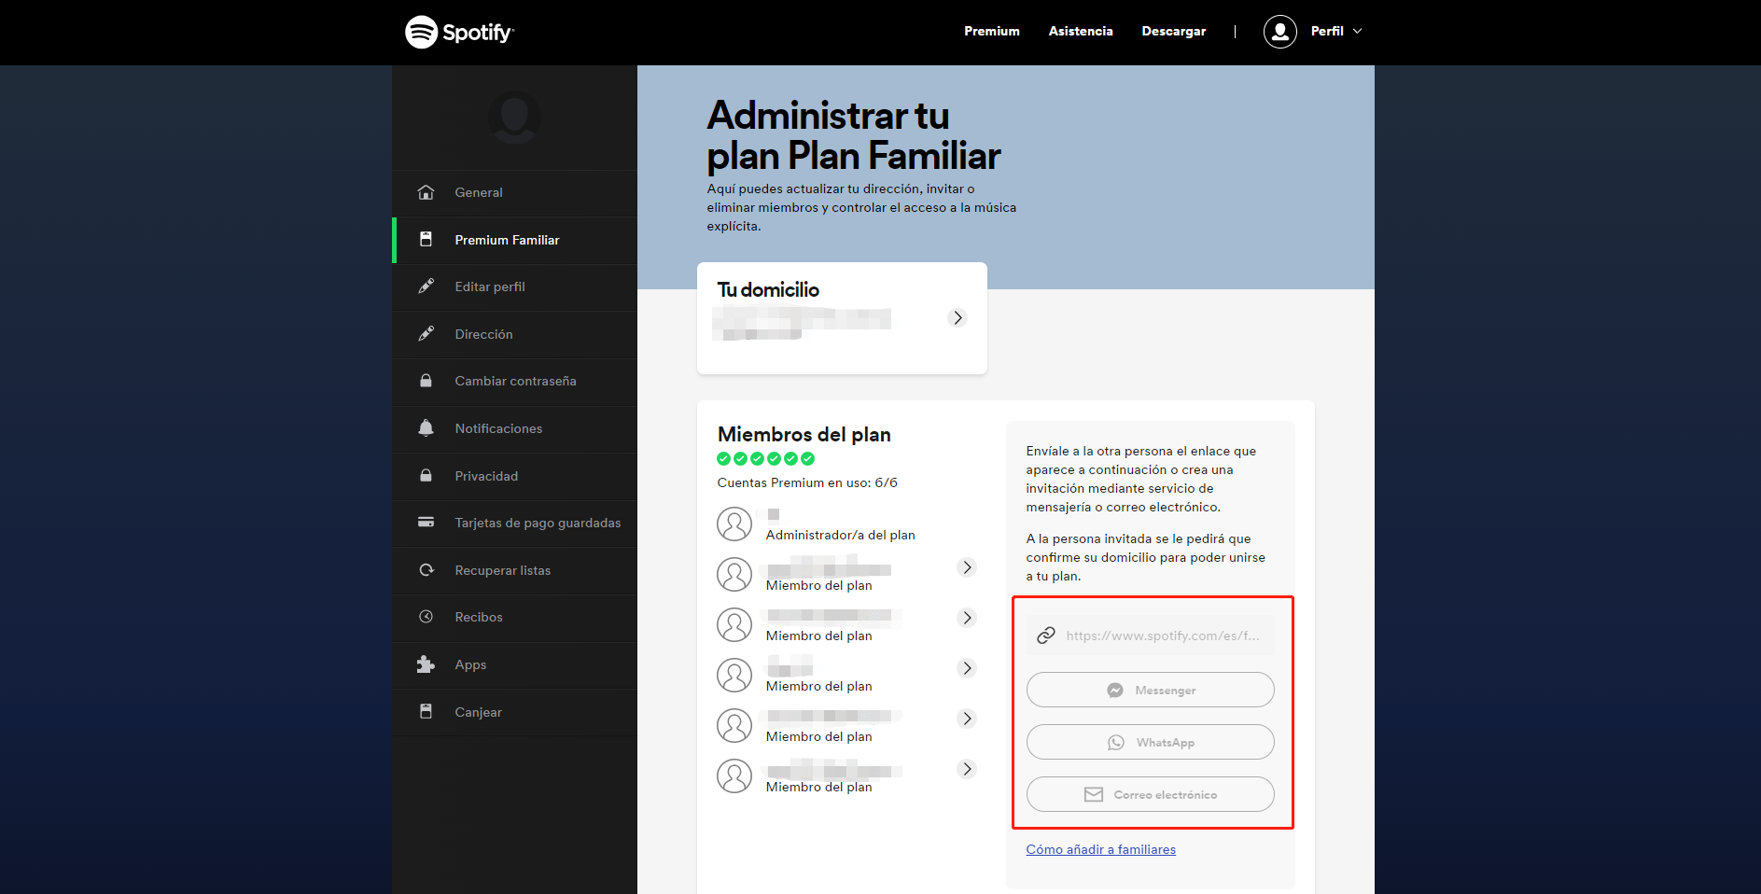Expand the fourth Miembro del plan chevron
The image size is (1761, 894).
[968, 719]
